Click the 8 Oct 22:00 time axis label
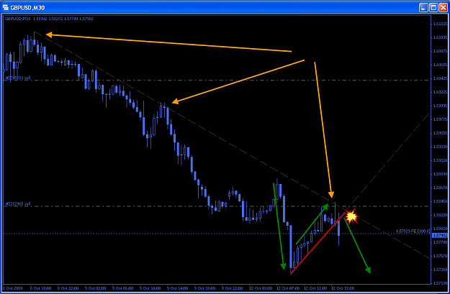The height and width of the screenshot is (294, 450). pos(68,288)
